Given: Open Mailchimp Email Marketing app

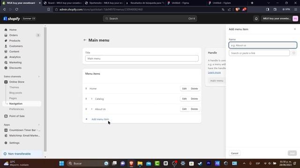Looking at the screenshot, I should [24, 136].
